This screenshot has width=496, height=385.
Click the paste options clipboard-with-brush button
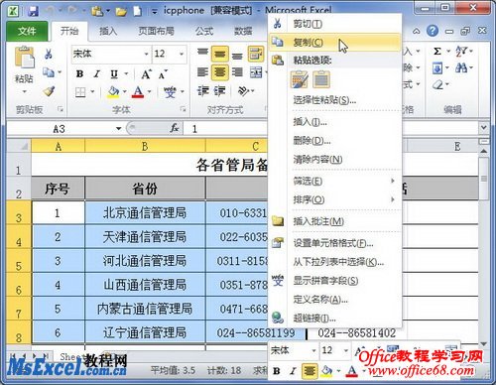click(x=300, y=79)
